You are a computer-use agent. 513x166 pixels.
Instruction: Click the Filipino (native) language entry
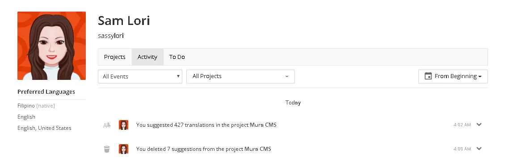click(x=36, y=106)
